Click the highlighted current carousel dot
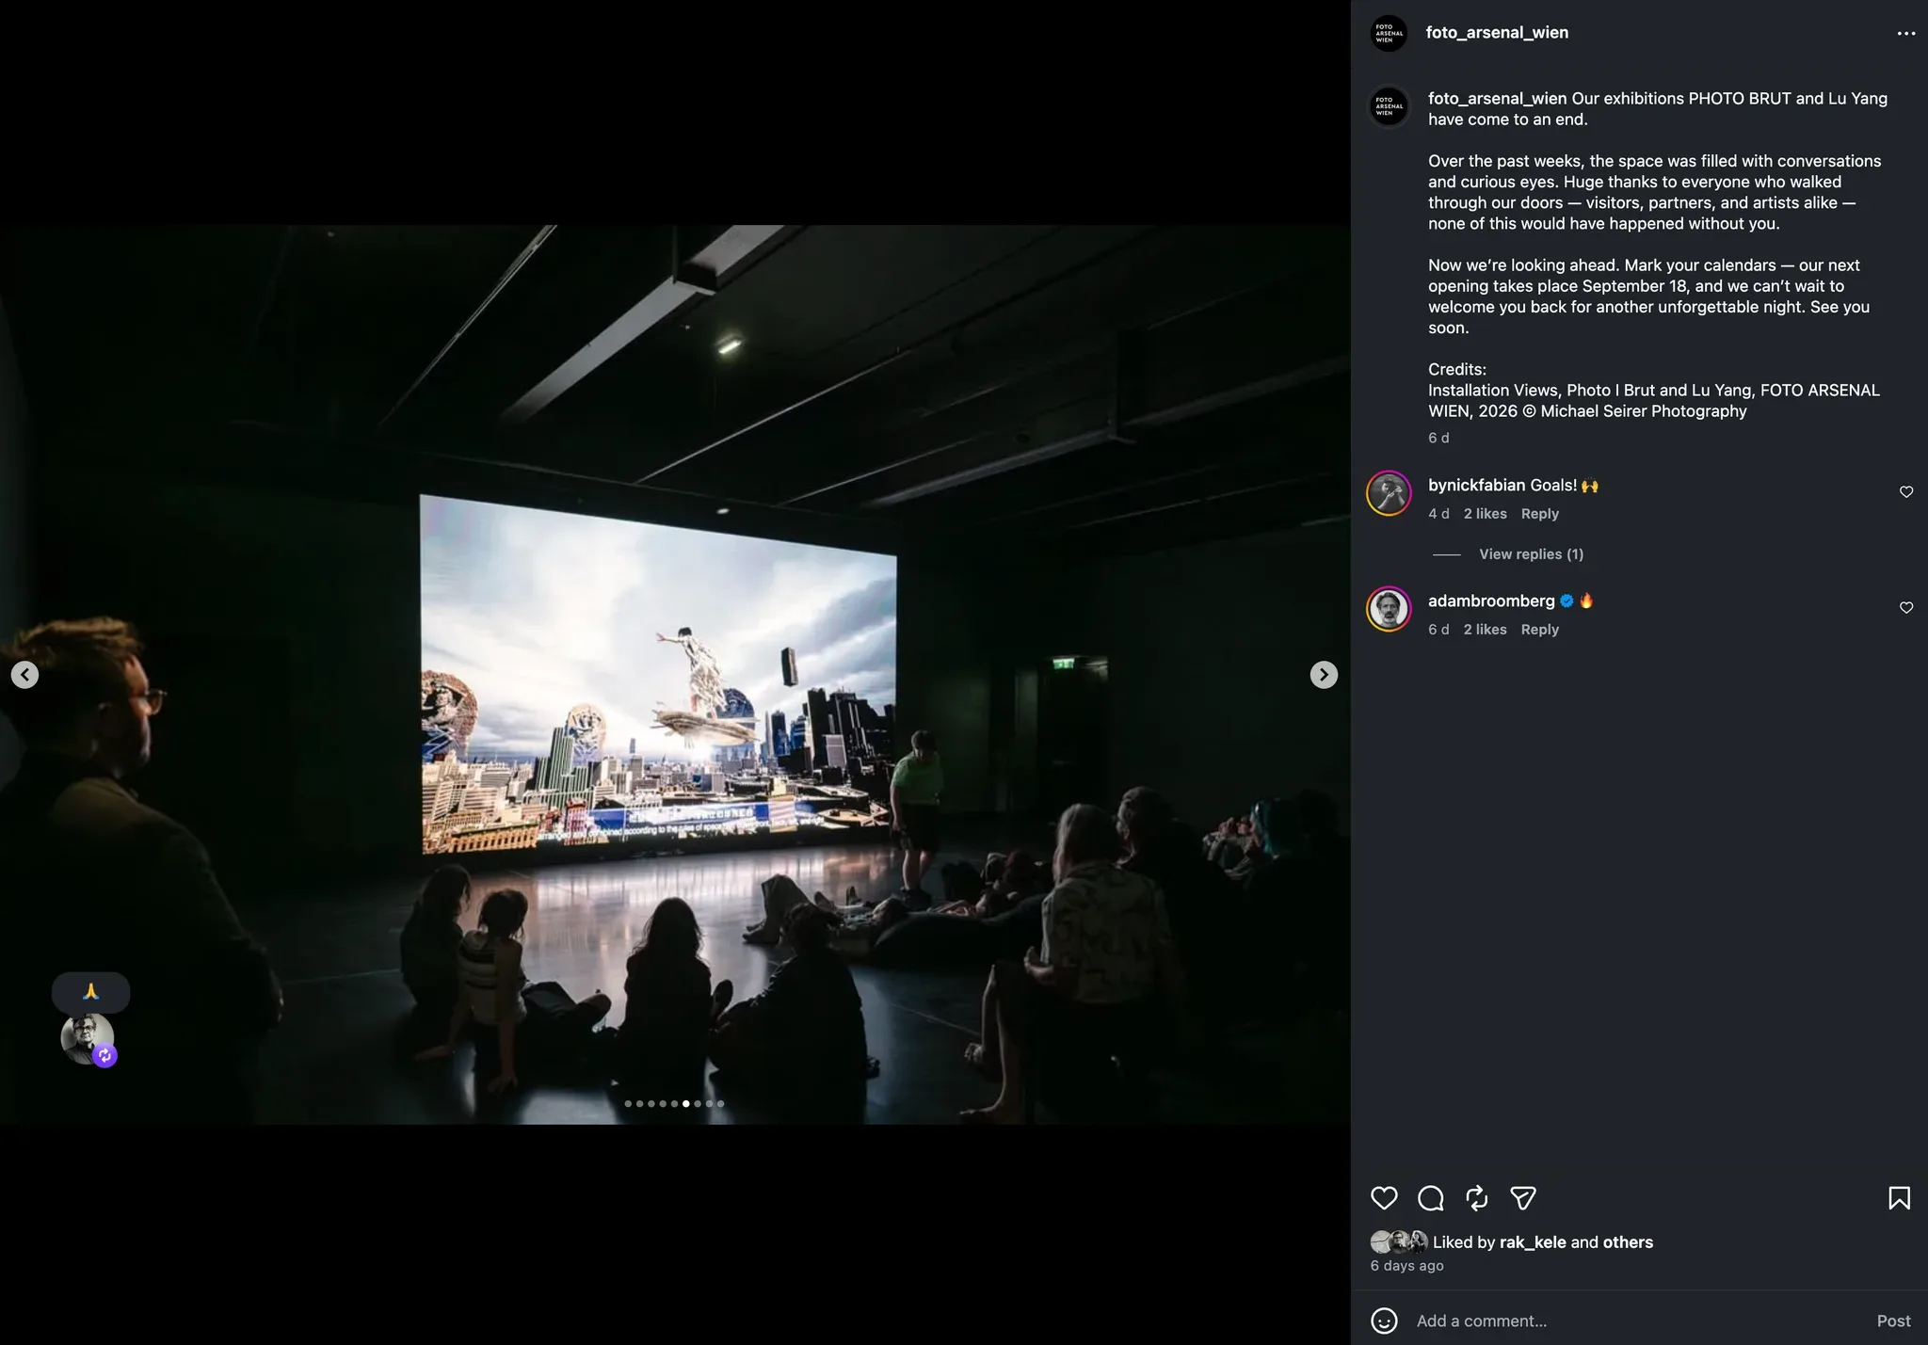Viewport: 1928px width, 1345px height. (x=685, y=1104)
